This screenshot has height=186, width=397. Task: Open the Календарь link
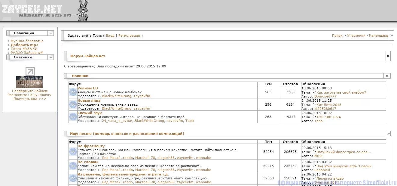(378, 36)
